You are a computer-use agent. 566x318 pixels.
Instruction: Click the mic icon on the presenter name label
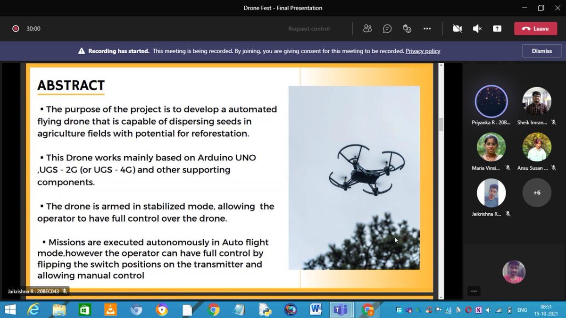(x=65, y=292)
